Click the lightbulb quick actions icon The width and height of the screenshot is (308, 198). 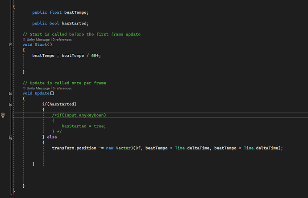[x=3, y=115]
